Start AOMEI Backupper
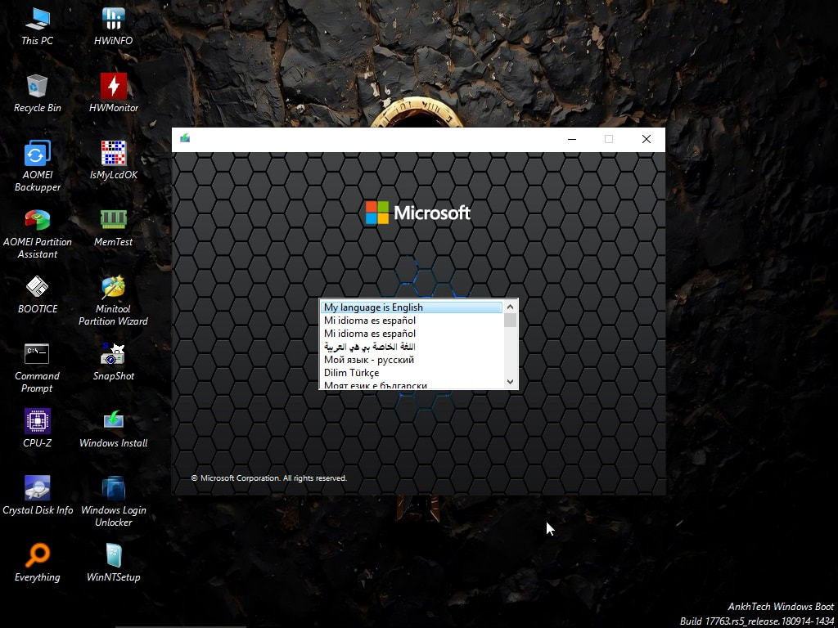 click(37, 154)
